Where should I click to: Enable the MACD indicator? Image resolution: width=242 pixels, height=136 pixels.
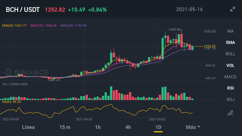230,77
